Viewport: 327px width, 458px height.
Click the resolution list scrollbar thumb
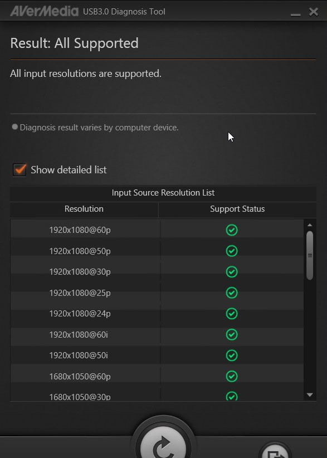(310, 256)
